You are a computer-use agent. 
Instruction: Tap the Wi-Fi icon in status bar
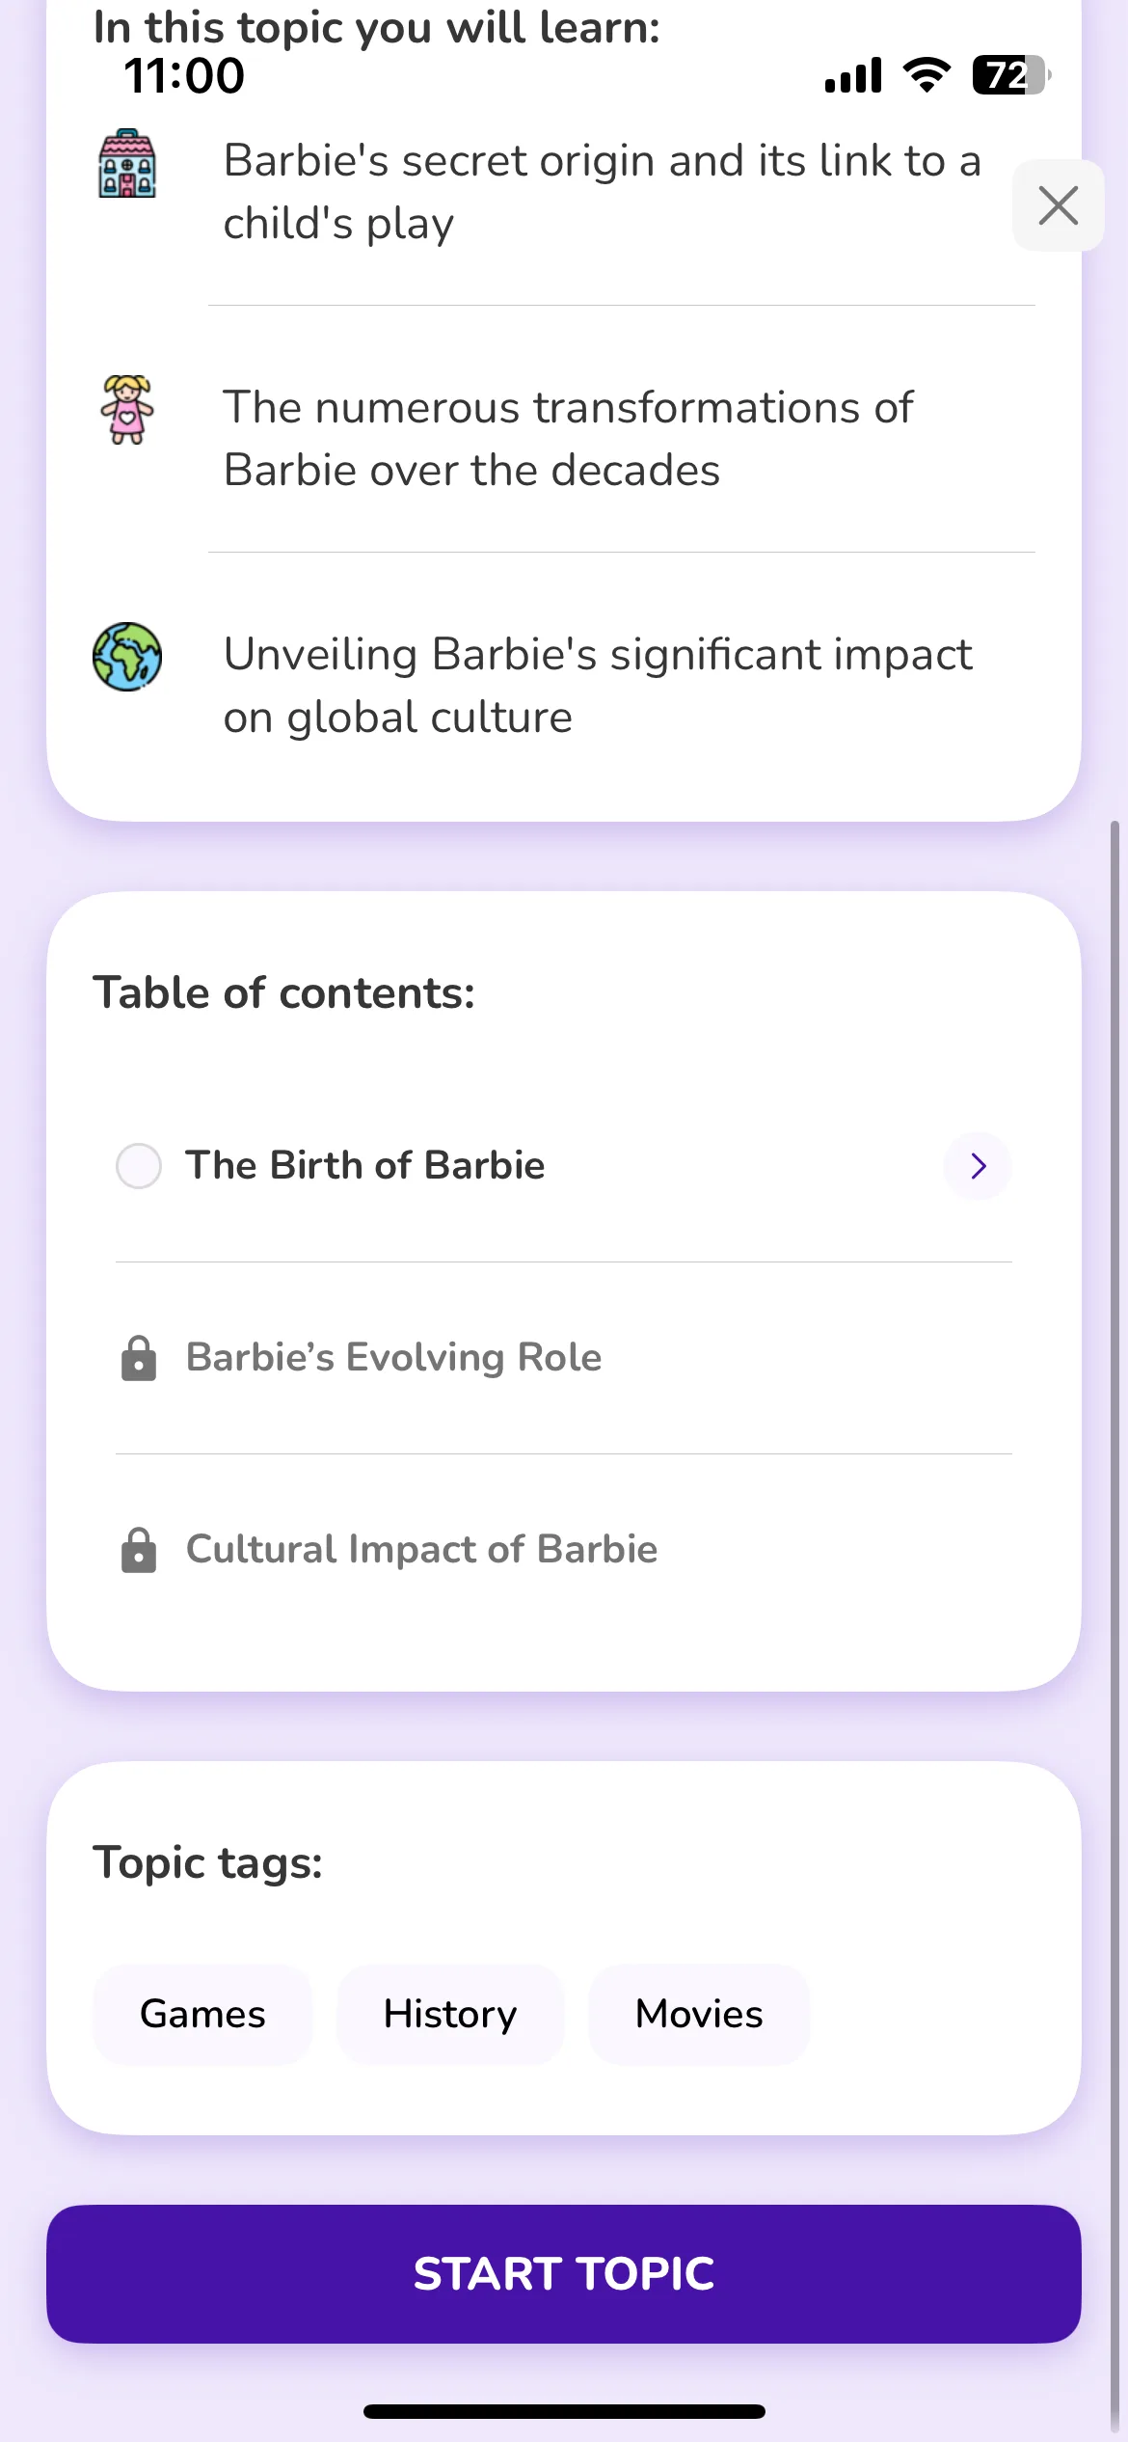927,75
